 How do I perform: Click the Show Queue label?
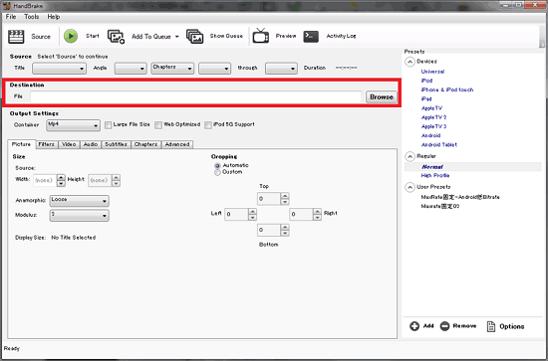pyautogui.click(x=226, y=36)
